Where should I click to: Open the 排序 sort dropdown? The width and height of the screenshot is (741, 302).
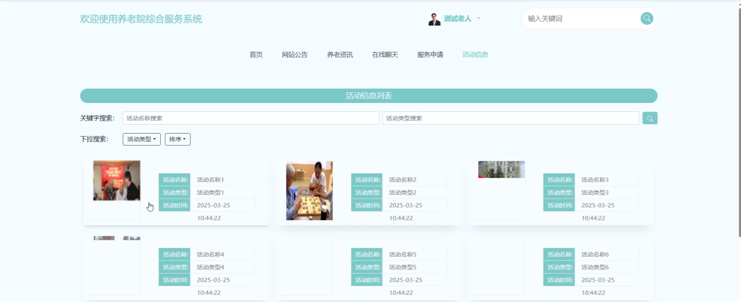pos(178,139)
